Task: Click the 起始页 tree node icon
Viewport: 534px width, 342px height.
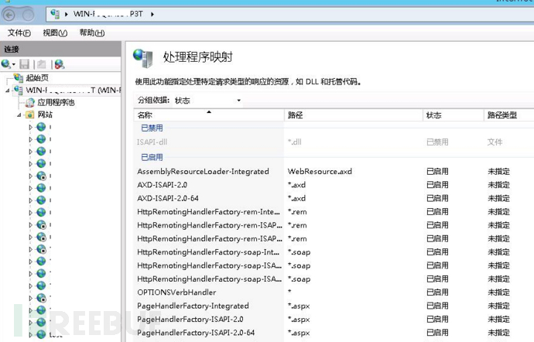Action: coord(19,77)
